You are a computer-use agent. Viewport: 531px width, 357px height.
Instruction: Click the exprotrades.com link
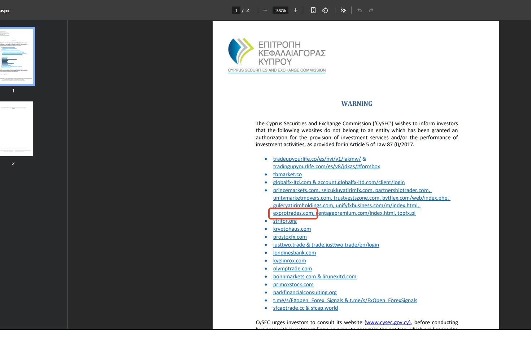point(293,213)
